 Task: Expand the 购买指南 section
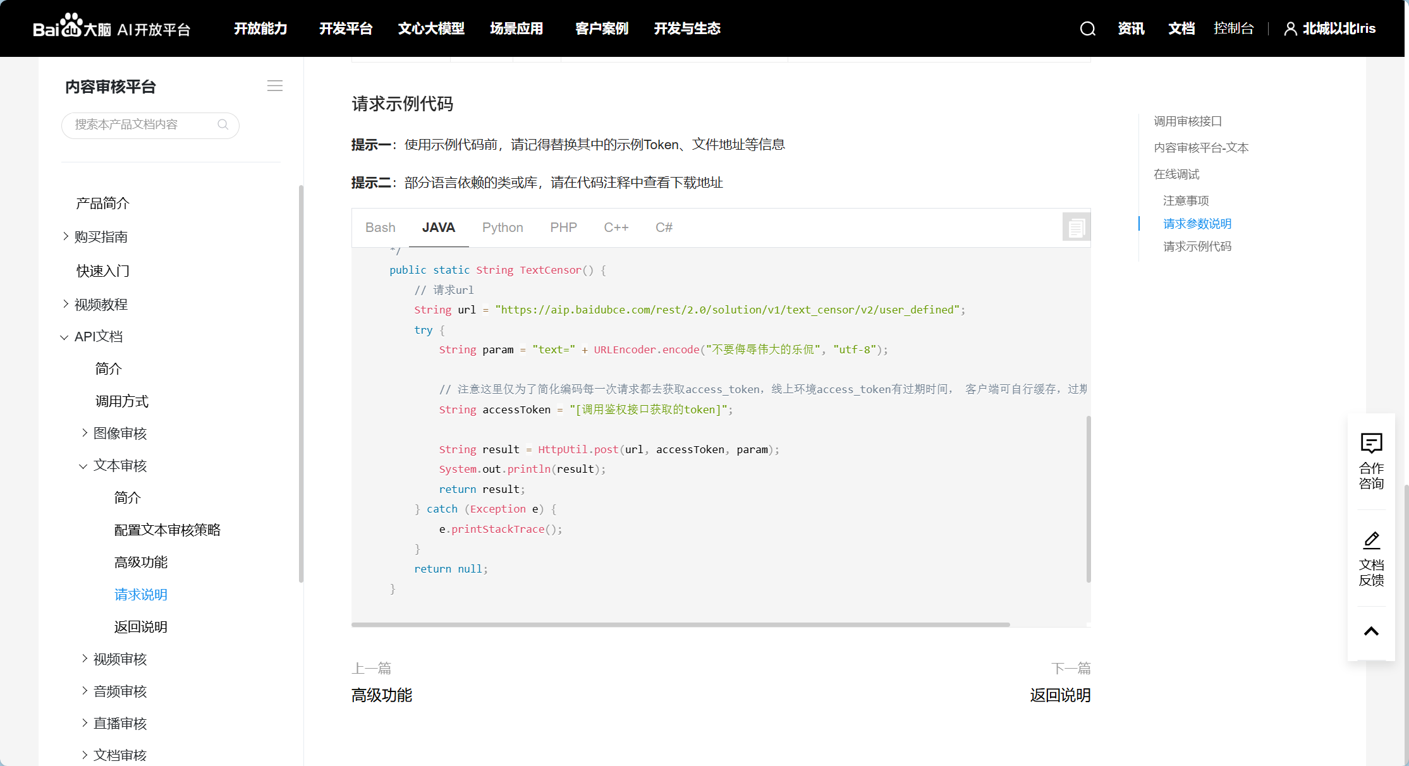click(x=65, y=236)
